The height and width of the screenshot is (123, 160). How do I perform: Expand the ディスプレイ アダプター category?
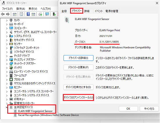tap(7, 60)
